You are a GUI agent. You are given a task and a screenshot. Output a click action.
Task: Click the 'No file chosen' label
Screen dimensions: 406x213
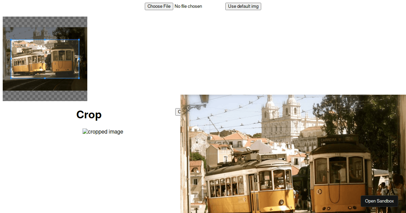(x=188, y=6)
